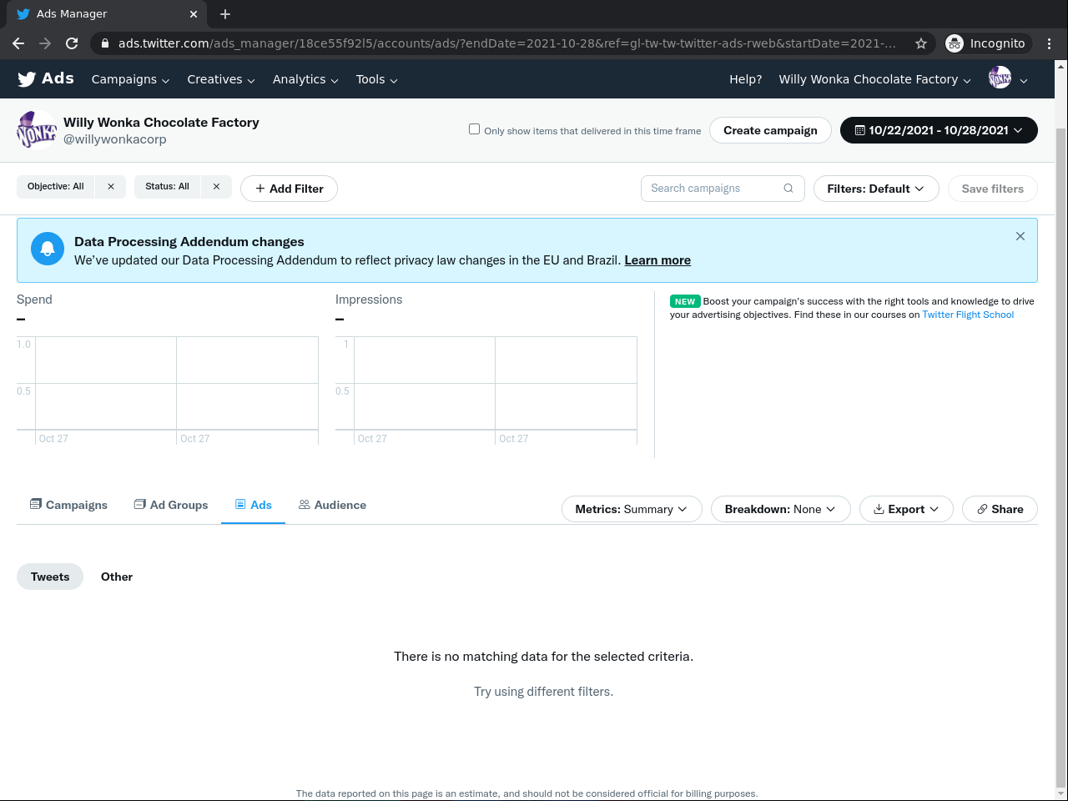This screenshot has width=1068, height=801.
Task: Click the Objective: All filter chip
Action: click(56, 187)
